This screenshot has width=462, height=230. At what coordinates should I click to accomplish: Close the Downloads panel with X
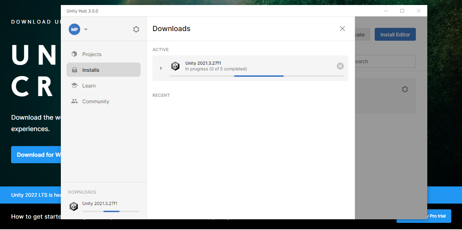(x=342, y=29)
